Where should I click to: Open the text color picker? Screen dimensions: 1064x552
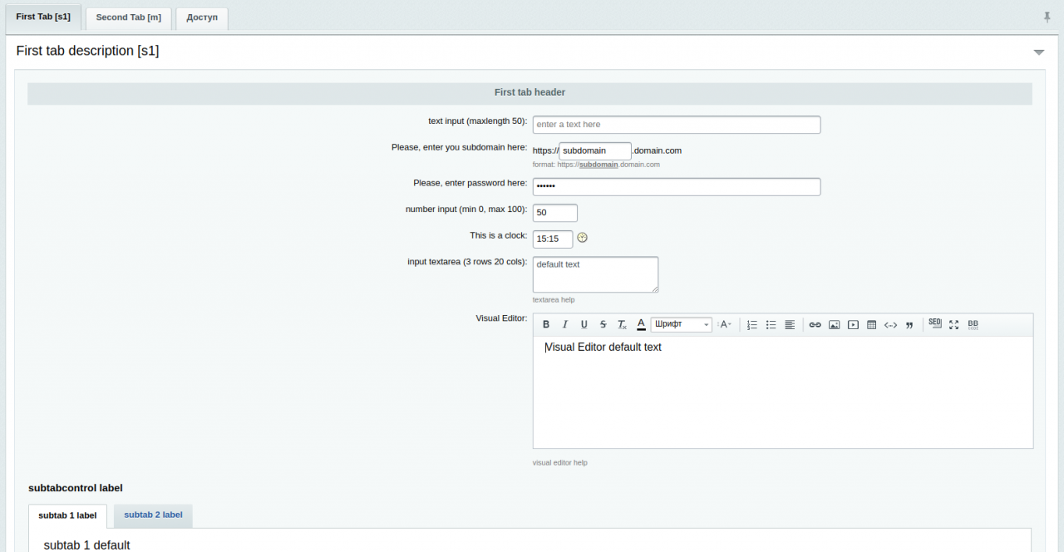point(641,325)
